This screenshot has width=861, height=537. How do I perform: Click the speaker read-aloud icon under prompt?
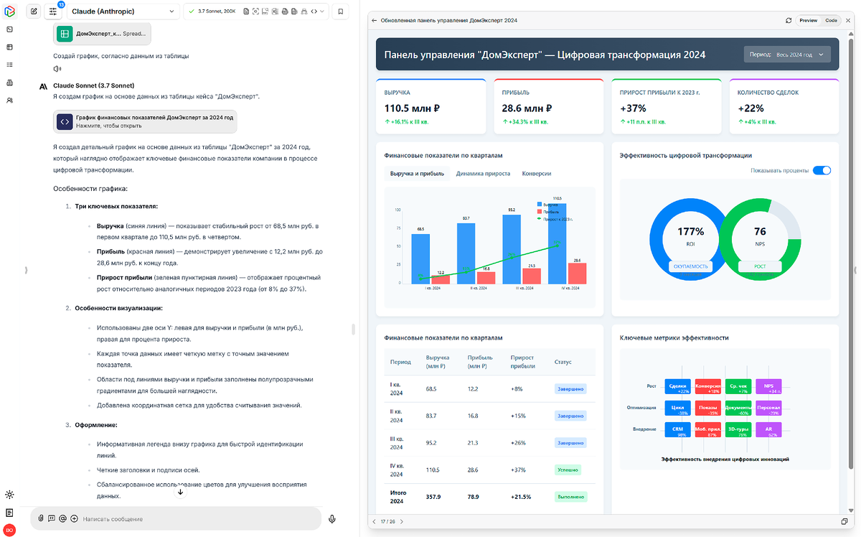tap(57, 69)
